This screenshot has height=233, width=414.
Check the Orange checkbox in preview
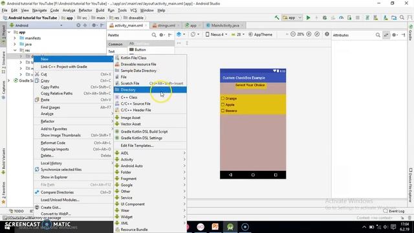pyautogui.click(x=223, y=98)
